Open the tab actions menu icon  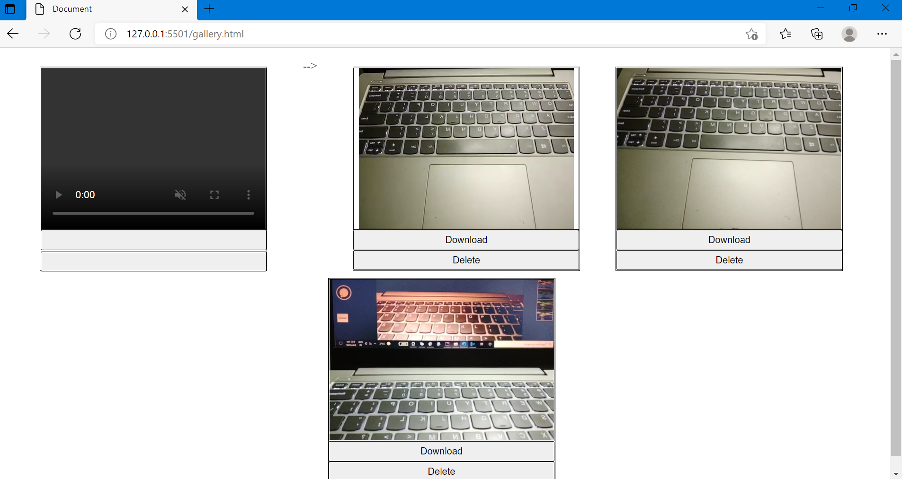(x=10, y=9)
